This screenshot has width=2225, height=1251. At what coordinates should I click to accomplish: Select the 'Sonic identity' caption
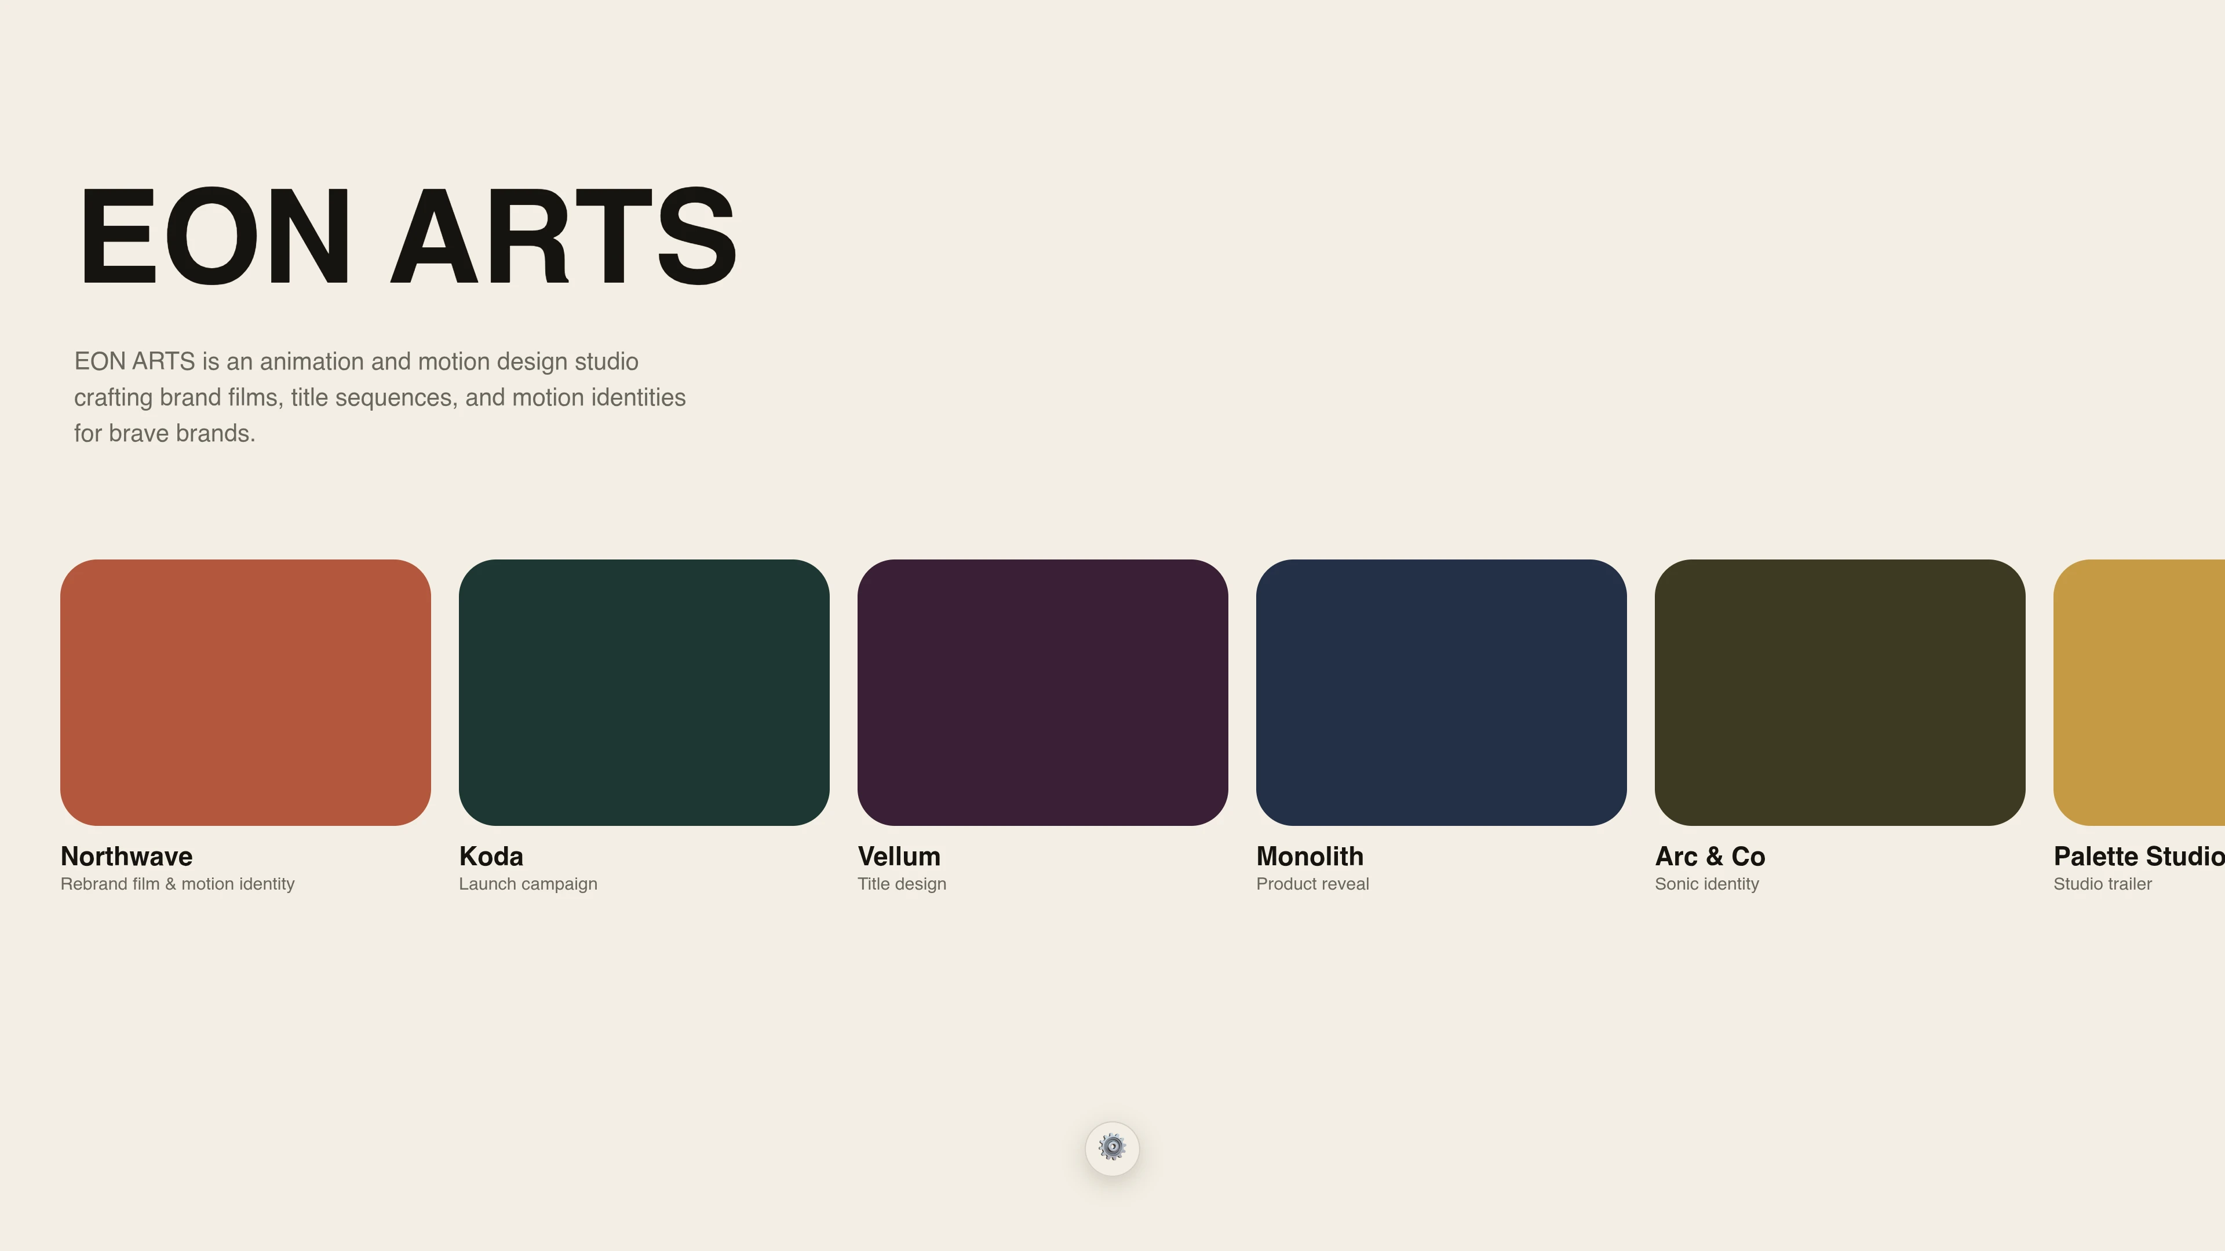point(1708,884)
